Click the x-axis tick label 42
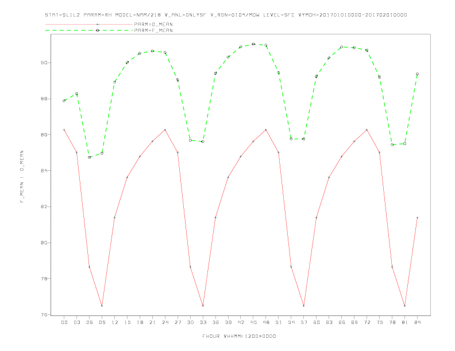455x351 pixels. (x=241, y=322)
